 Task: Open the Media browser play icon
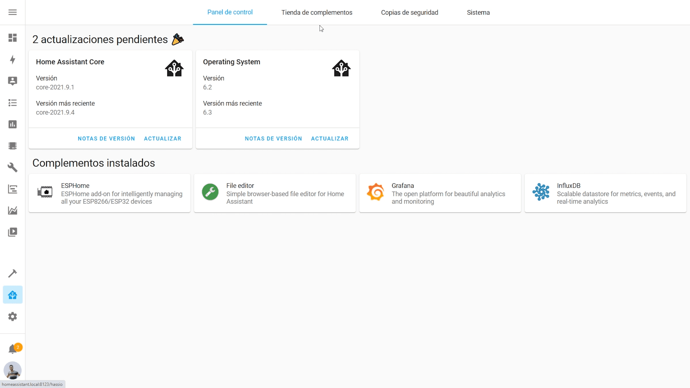point(13,232)
